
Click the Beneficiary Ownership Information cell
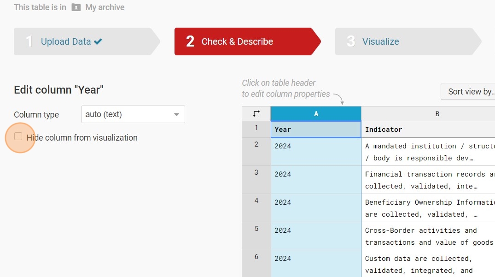[428, 208]
